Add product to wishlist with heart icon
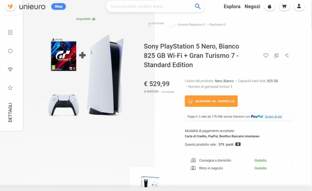The height and width of the screenshot is (191, 312). tap(266, 56)
